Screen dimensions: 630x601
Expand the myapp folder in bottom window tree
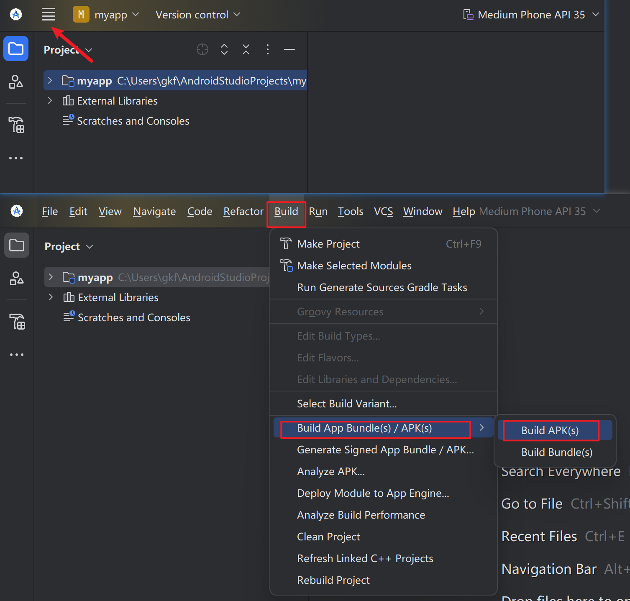click(x=51, y=277)
